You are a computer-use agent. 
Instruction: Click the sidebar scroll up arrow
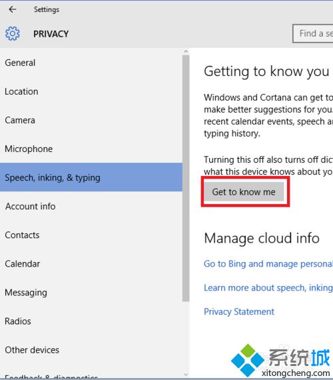click(186, 51)
